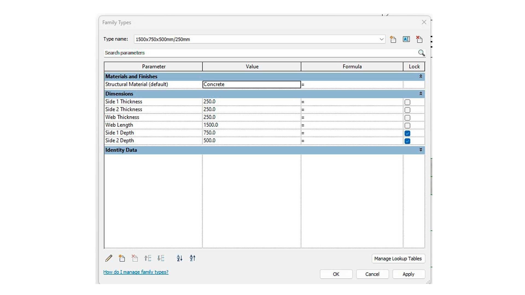Click the New Type icon
Viewport: 525px width, 295px height.
point(393,39)
